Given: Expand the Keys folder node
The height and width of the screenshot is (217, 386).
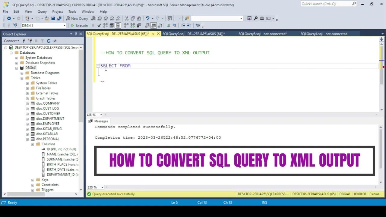Looking at the screenshot, I should coord(33,180).
